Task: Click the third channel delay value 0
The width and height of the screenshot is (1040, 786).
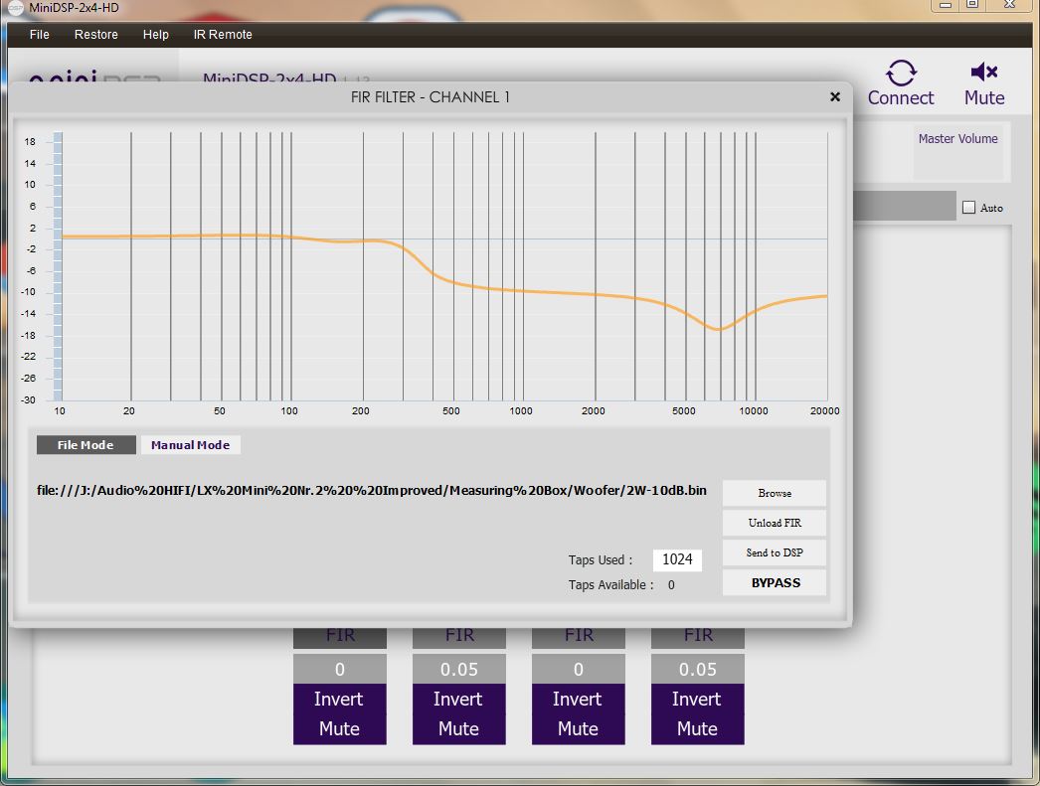Action: pos(579,670)
